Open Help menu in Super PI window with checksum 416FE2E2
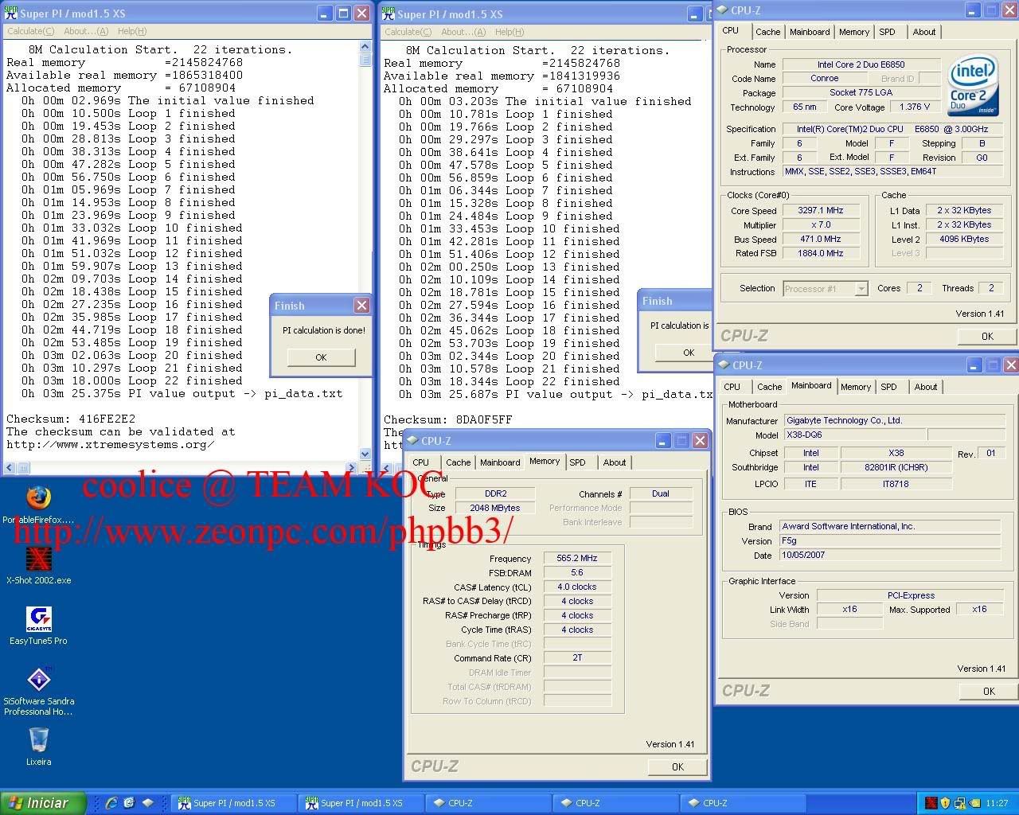Viewport: 1019px width, 815px height. pyautogui.click(x=131, y=31)
